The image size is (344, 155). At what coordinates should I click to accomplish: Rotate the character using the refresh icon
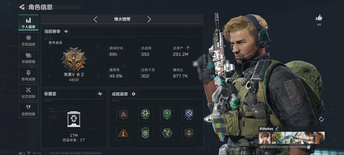tap(321, 119)
